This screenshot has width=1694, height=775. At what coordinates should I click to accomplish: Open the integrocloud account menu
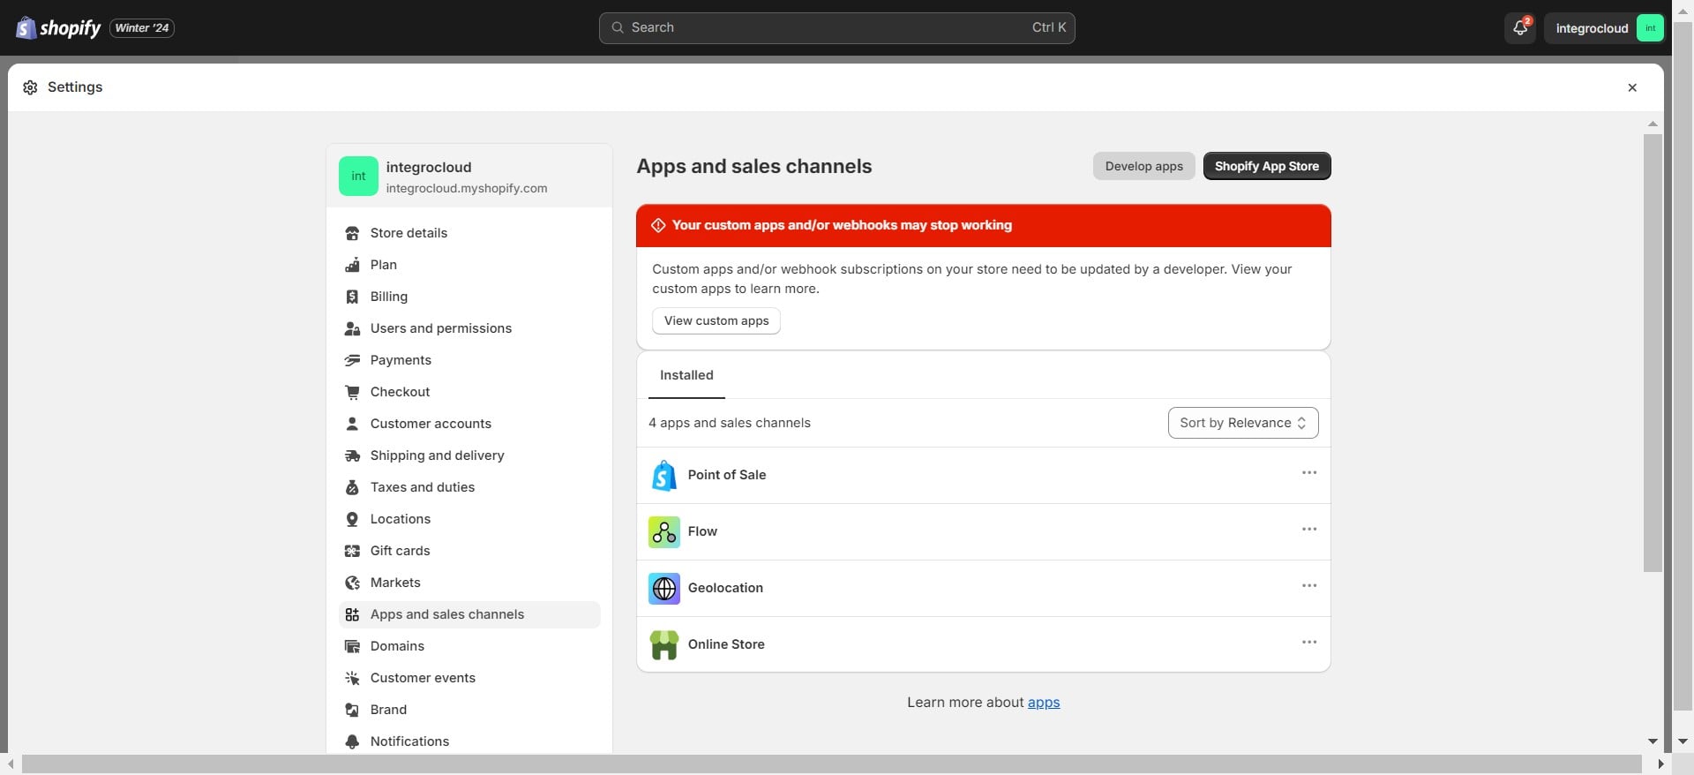coord(1603,28)
